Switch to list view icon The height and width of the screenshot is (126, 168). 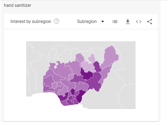pos(115,22)
